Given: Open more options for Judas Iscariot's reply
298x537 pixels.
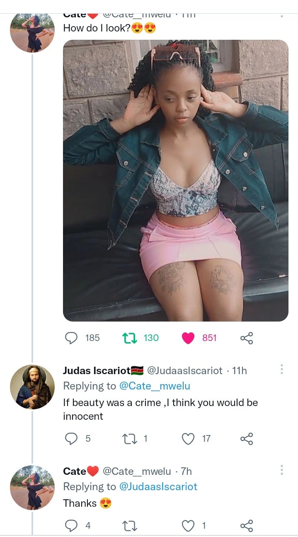Looking at the screenshot, I should (282, 370).
